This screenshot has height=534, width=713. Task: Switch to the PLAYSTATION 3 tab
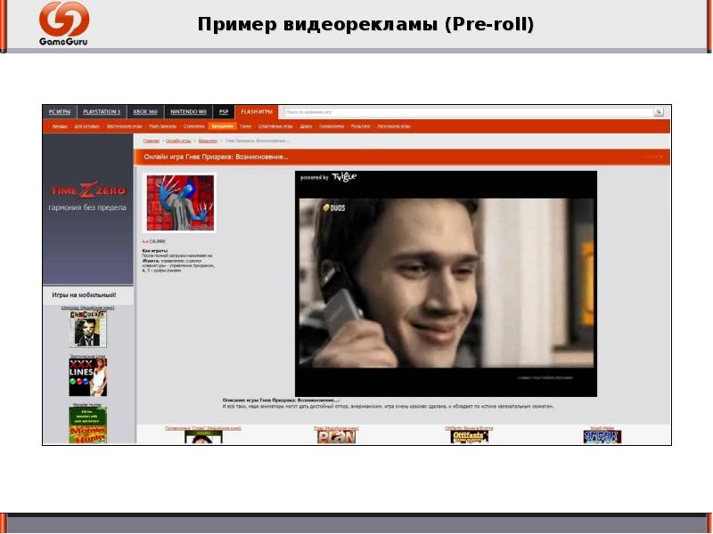(x=103, y=112)
